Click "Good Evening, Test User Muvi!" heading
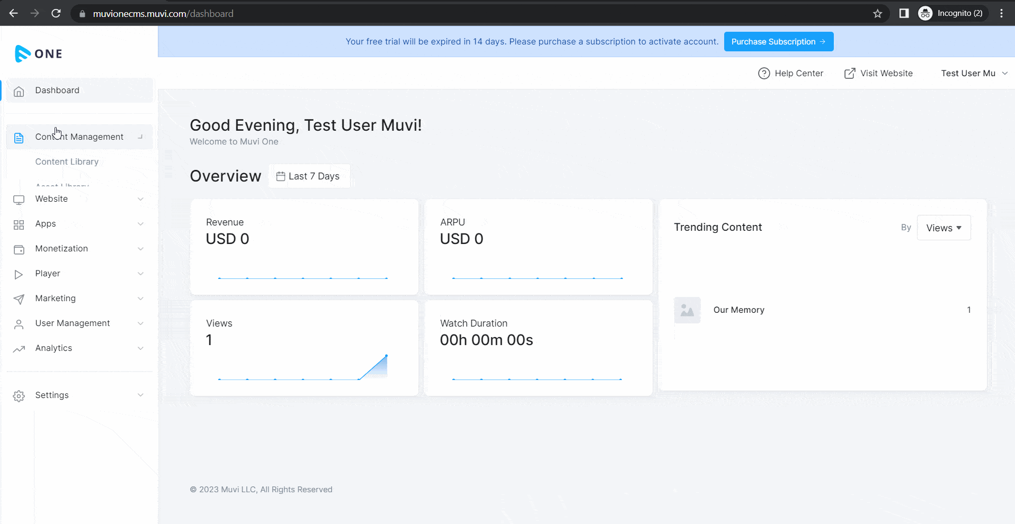This screenshot has height=524, width=1015. [306, 125]
